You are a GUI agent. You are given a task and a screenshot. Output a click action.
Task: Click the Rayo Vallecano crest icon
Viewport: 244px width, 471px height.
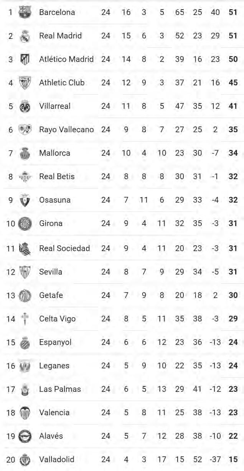click(25, 130)
